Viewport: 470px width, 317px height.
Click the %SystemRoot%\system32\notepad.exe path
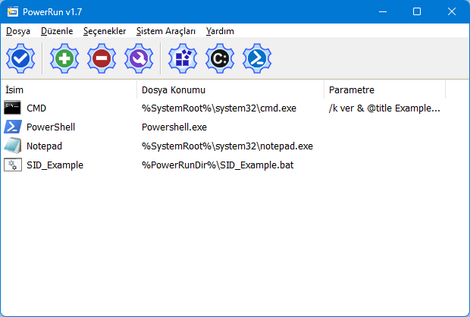point(227,146)
